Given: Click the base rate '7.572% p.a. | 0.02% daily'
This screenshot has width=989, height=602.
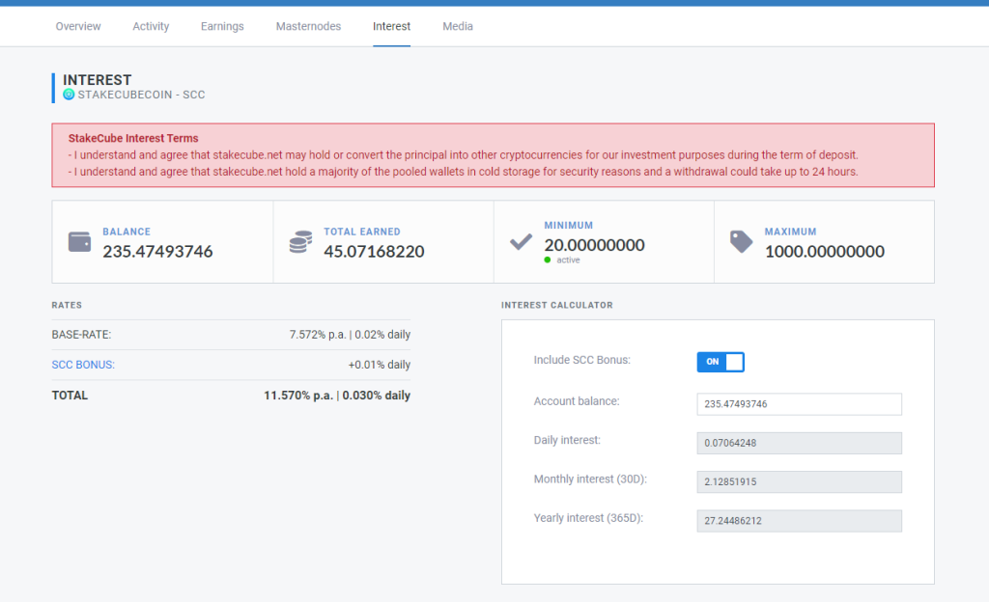Looking at the screenshot, I should click(x=350, y=335).
